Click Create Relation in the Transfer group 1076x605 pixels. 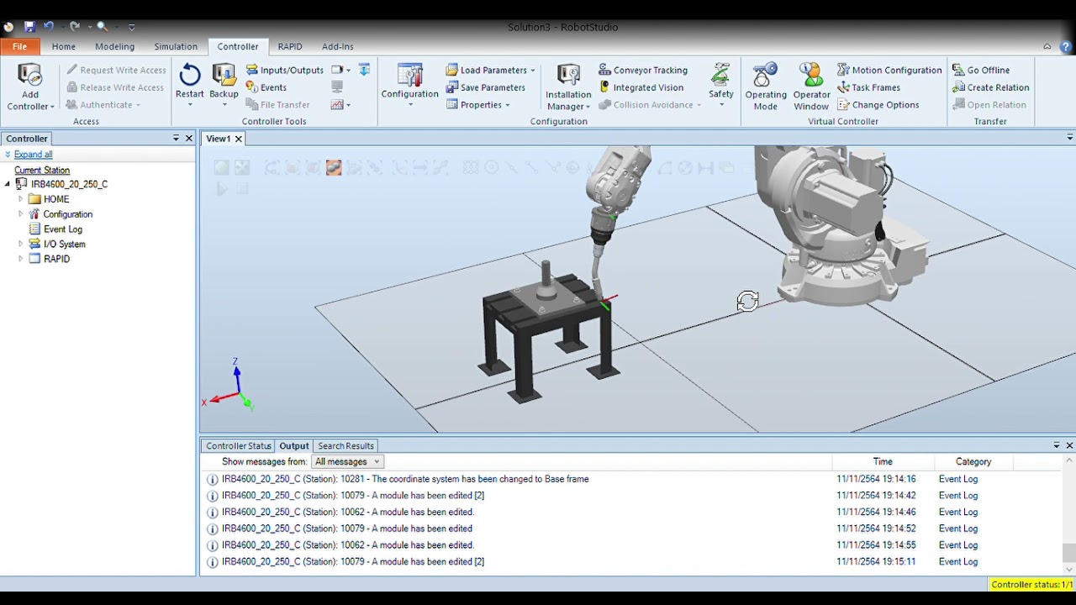[990, 87]
